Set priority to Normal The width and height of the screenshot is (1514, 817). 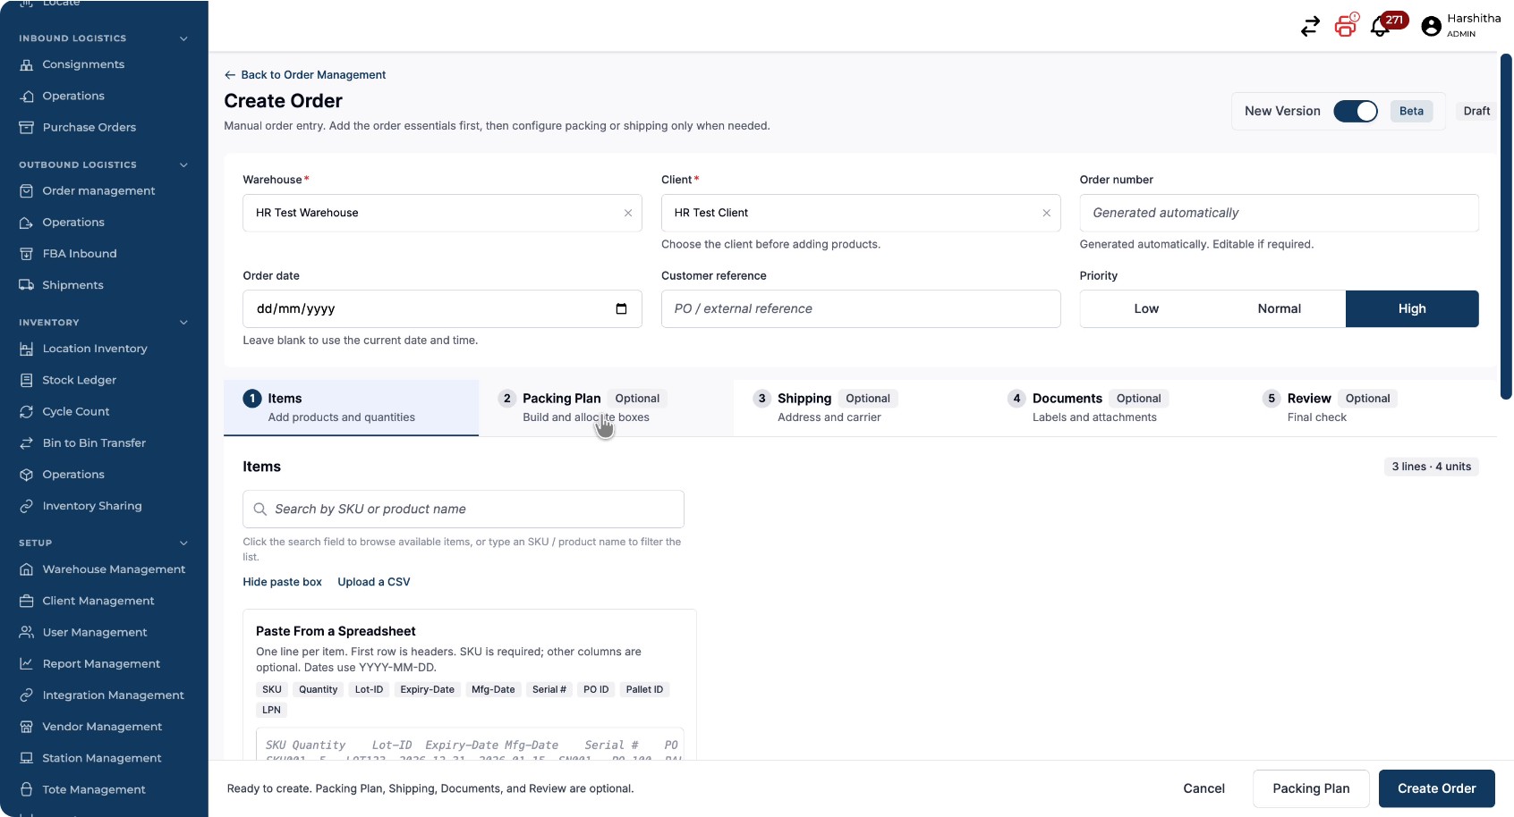click(1280, 308)
